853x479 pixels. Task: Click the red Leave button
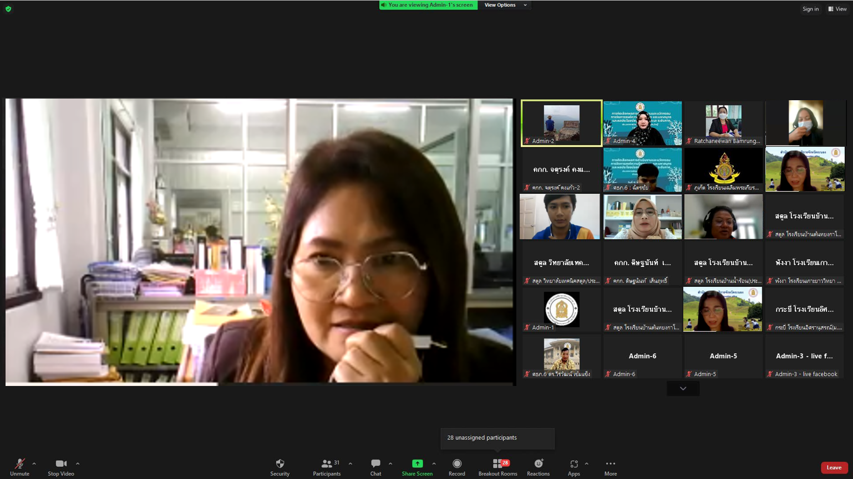coord(834,467)
